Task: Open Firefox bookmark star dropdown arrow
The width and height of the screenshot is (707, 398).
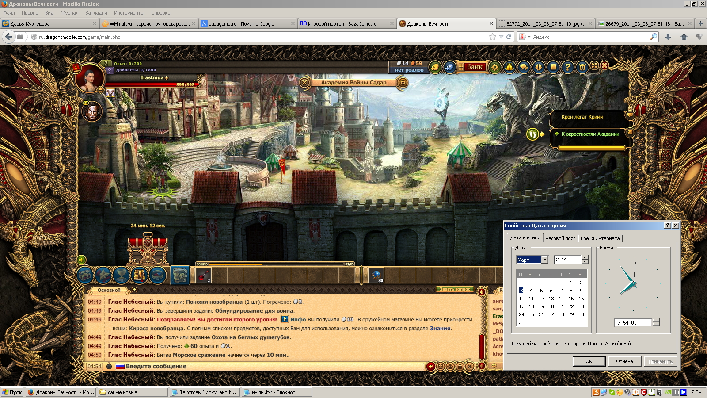Action: pyautogui.click(x=501, y=37)
